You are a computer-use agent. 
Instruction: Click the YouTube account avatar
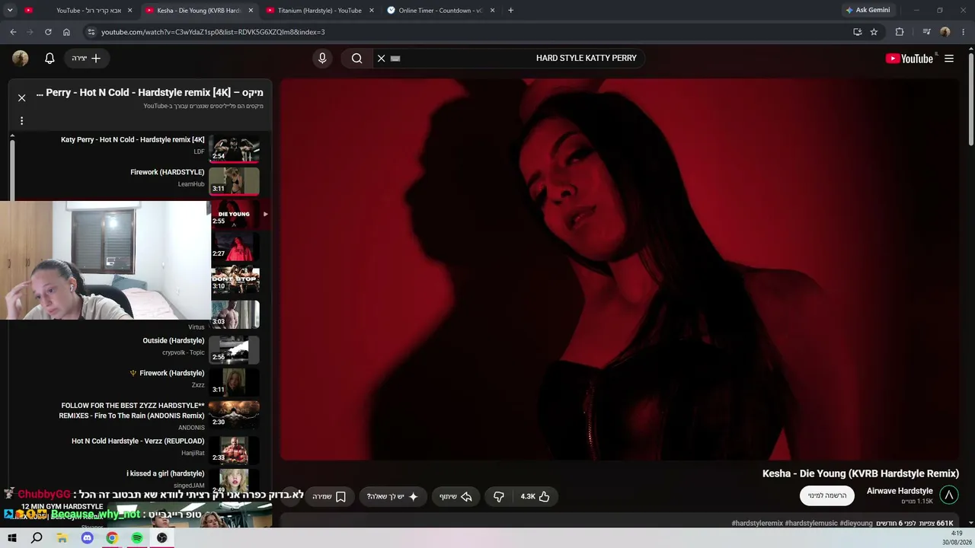click(x=21, y=59)
